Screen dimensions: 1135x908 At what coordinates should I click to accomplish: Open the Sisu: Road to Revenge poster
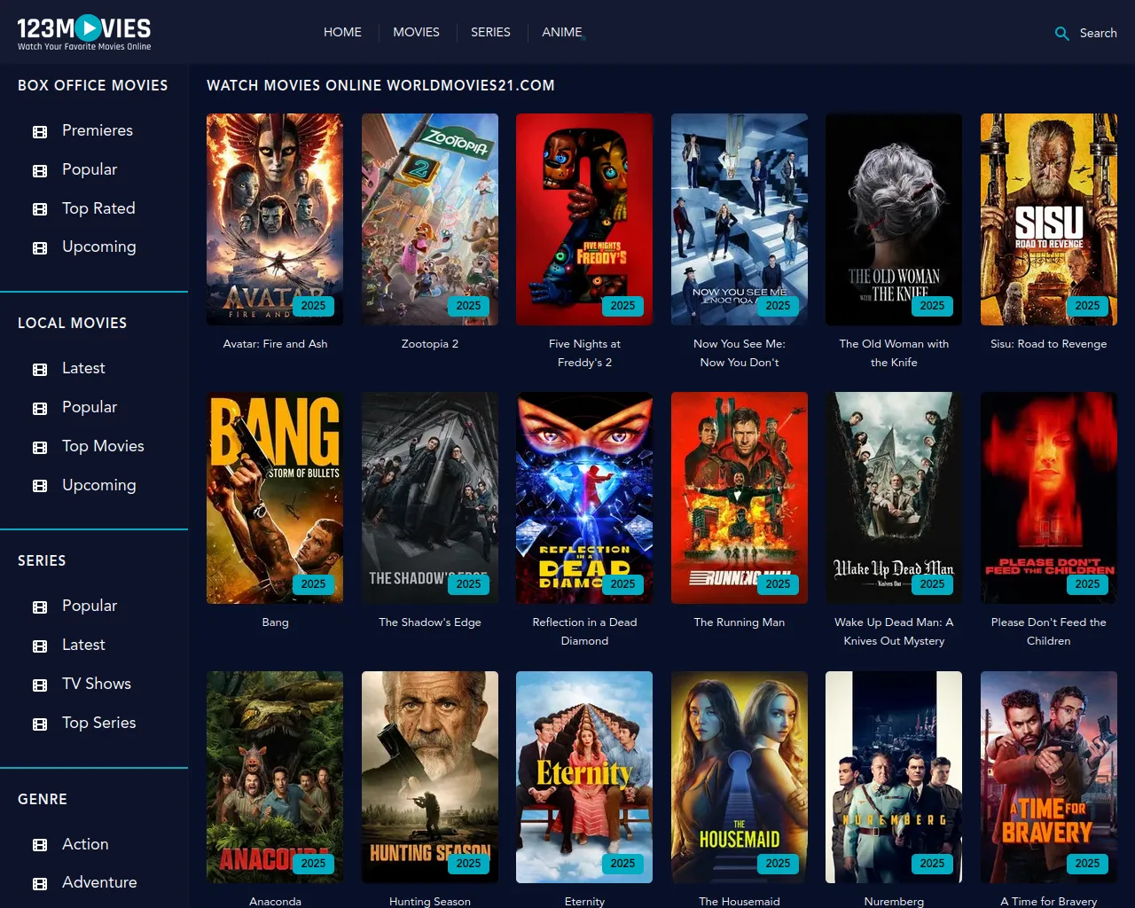(x=1049, y=219)
